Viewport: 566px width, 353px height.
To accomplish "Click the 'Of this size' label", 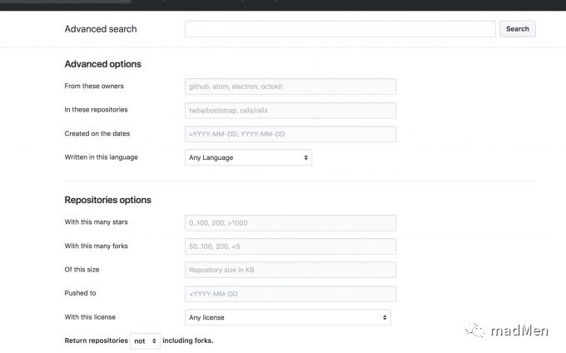I will (82, 270).
